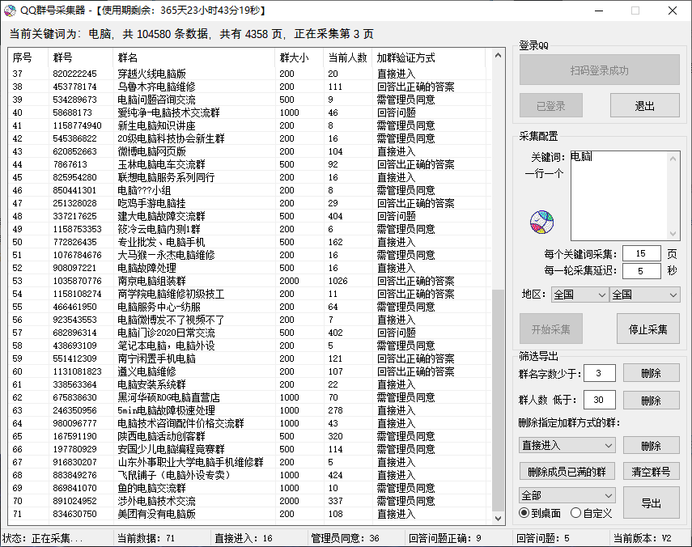
Task: Click the 导出 export button
Action: click(x=651, y=502)
